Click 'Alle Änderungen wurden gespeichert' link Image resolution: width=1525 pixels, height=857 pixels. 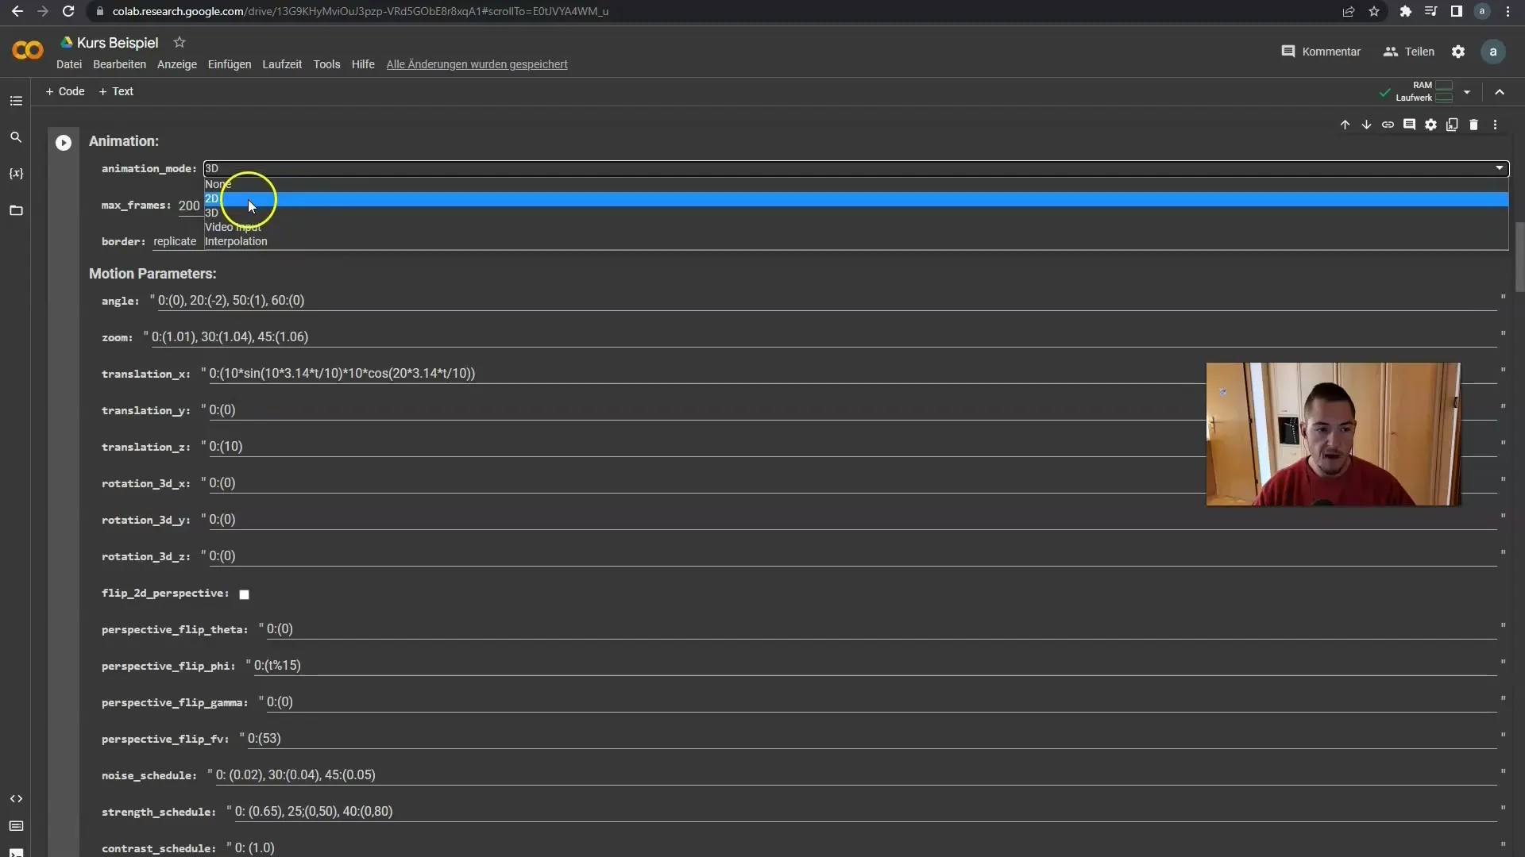click(477, 64)
